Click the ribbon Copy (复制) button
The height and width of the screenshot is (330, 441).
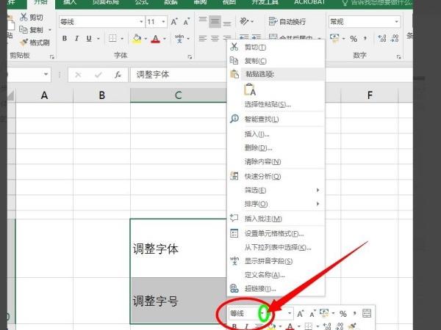click(x=31, y=29)
